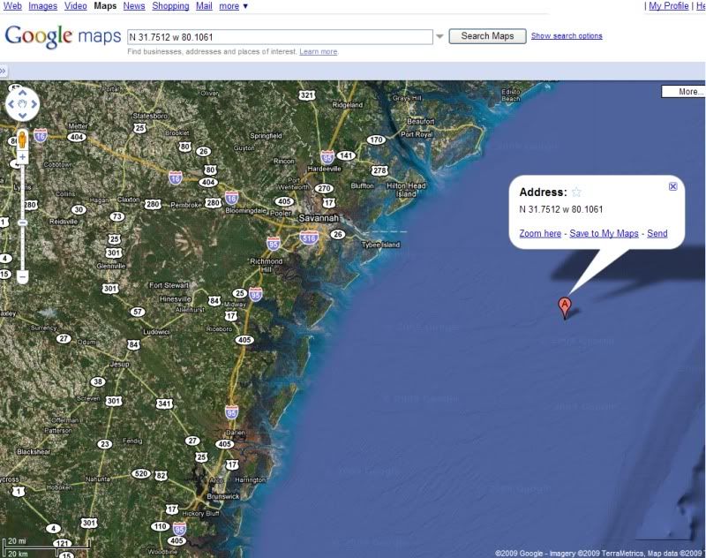Open the search box history dropdown arrow

tap(439, 36)
